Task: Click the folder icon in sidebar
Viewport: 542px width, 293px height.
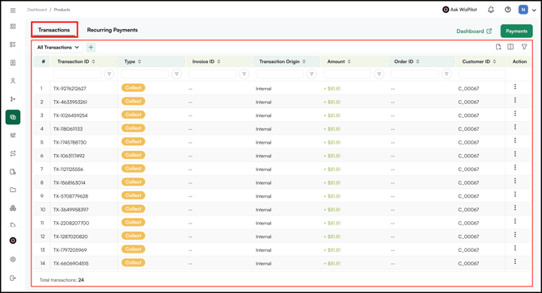Action: [x=13, y=190]
